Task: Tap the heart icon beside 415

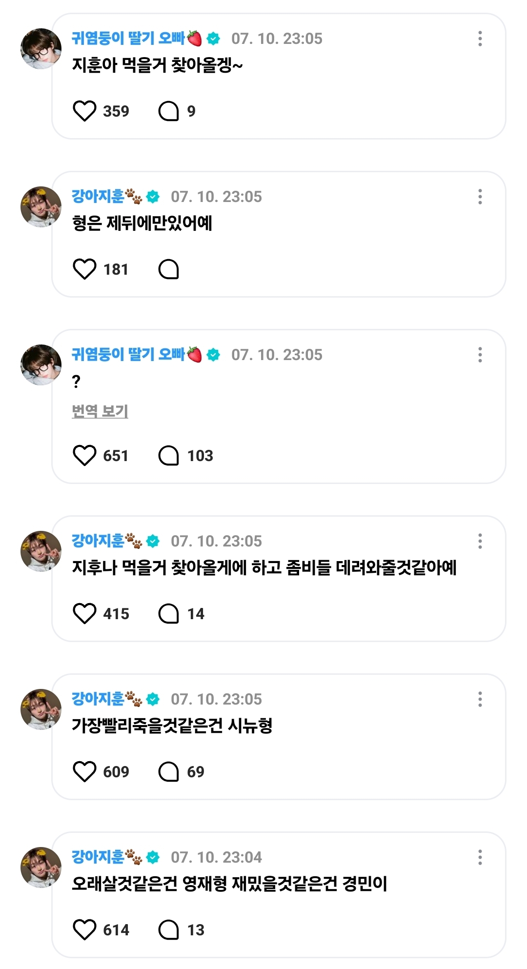Action: (x=84, y=614)
